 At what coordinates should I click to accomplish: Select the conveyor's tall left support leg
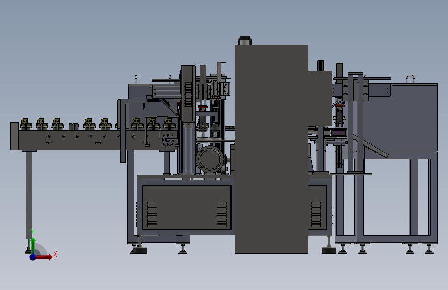click(29, 195)
